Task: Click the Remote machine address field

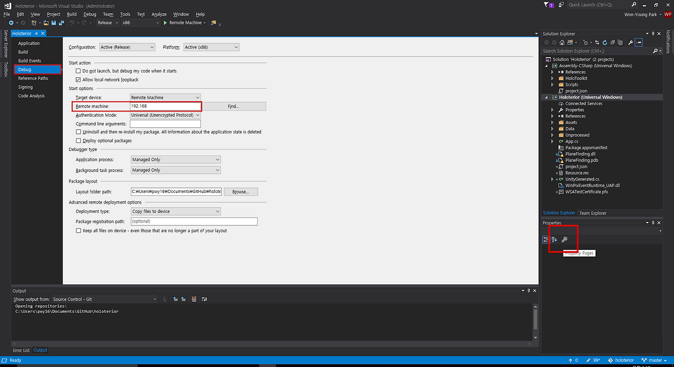Action: point(165,106)
